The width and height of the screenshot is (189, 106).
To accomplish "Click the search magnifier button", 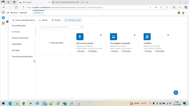I will 82,27.
